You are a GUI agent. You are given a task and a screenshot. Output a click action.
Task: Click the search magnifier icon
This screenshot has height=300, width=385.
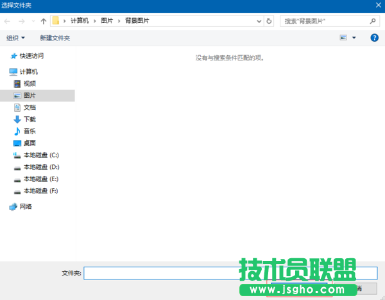pos(373,21)
